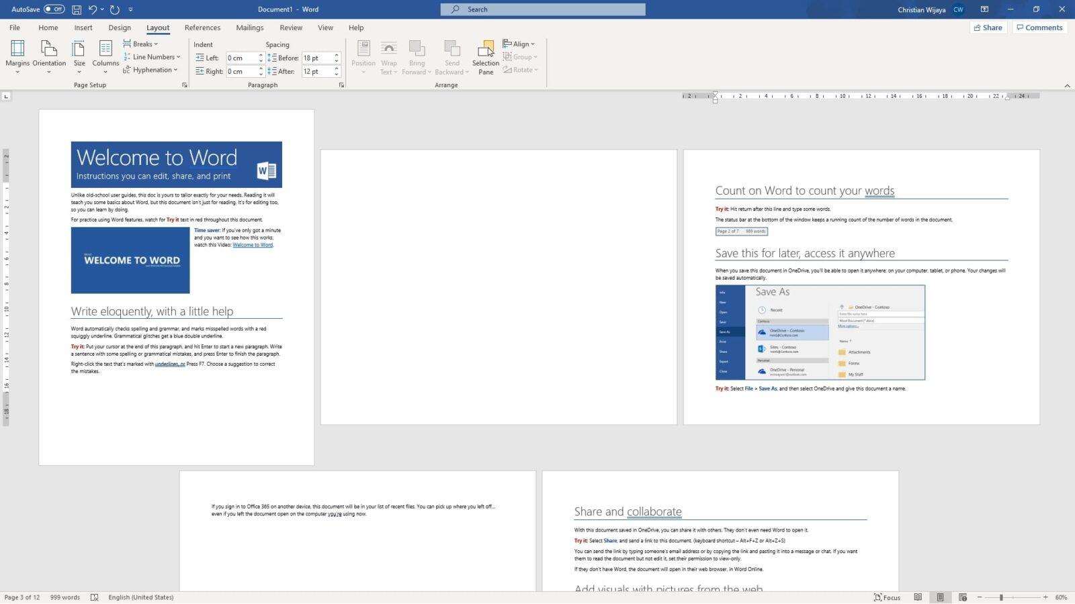Click the Orientation icon

pos(48,56)
